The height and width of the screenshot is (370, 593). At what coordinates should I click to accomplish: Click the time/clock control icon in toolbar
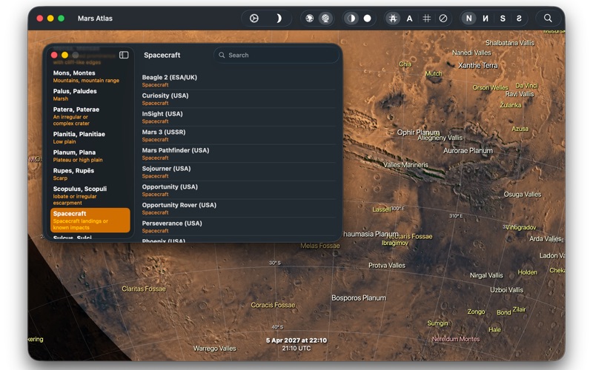coord(254,18)
